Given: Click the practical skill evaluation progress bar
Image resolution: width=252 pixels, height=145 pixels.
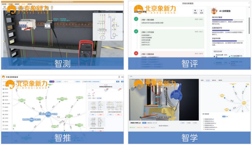Looking at the screenshot, I should pyautogui.click(x=227, y=30).
